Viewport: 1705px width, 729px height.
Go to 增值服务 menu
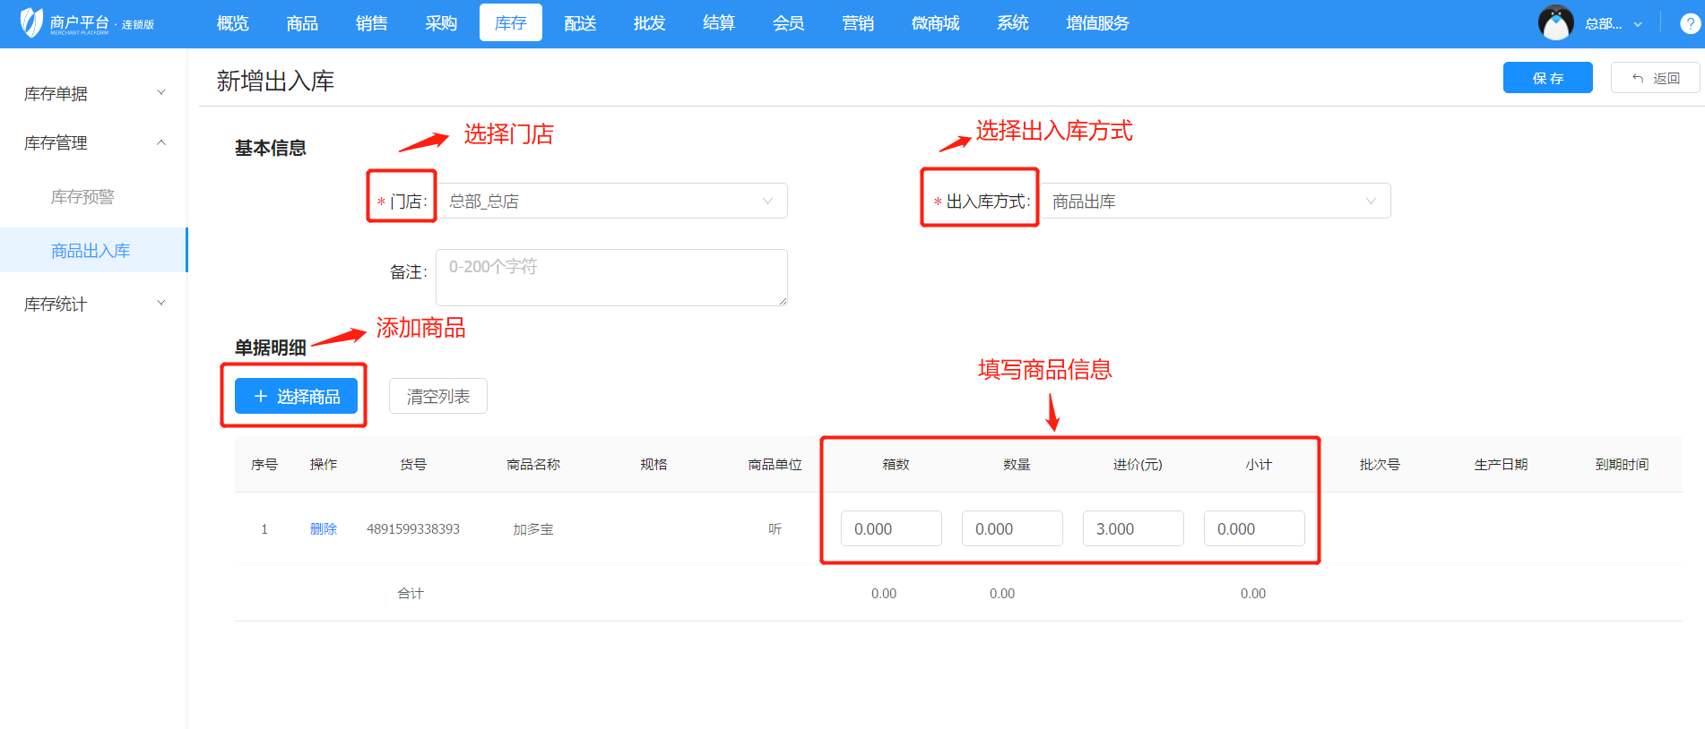(1097, 23)
